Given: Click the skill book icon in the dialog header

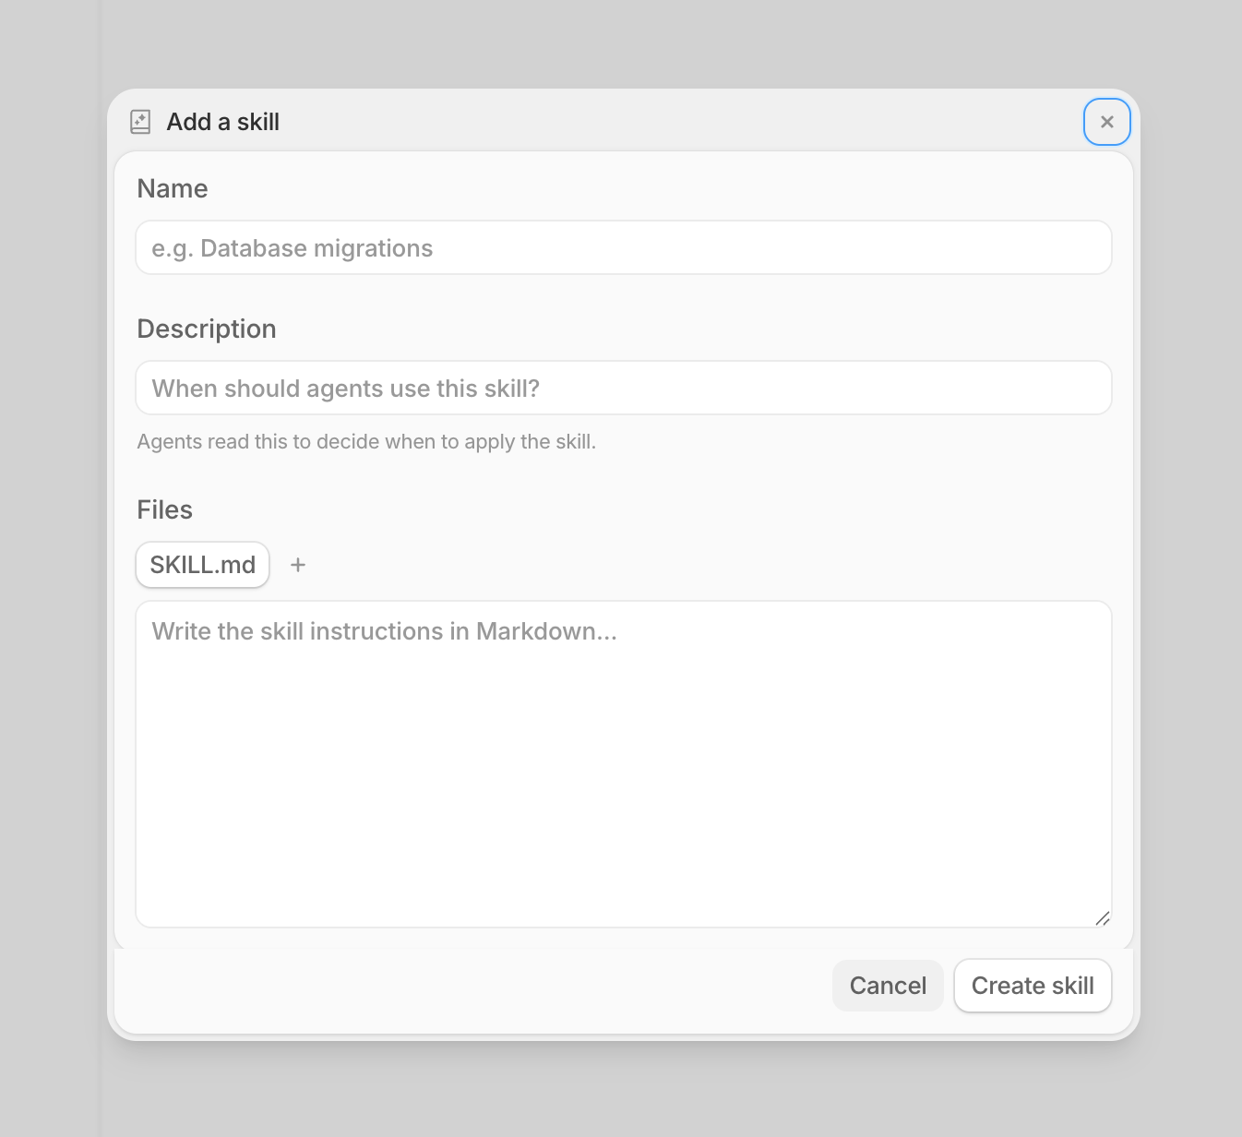Looking at the screenshot, I should [140, 122].
